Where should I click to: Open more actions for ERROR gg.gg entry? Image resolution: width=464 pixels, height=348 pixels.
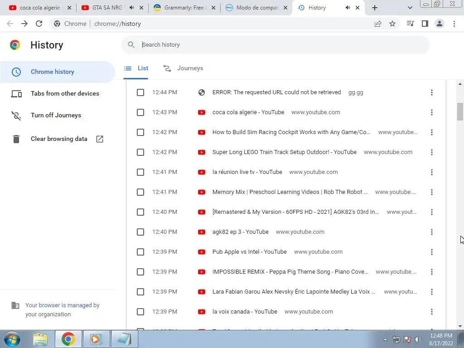(432, 92)
